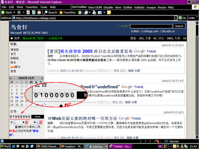Open the Disable menu in DevToolBar
Screen dimensions: 199x149
pyautogui.click(x=108, y=8)
